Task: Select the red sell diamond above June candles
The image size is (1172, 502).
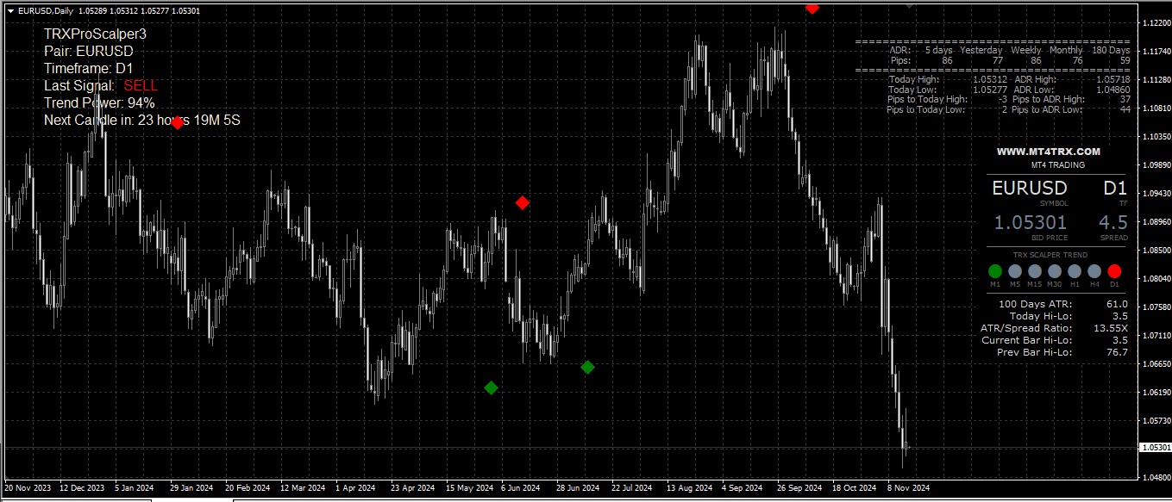Action: click(x=522, y=203)
